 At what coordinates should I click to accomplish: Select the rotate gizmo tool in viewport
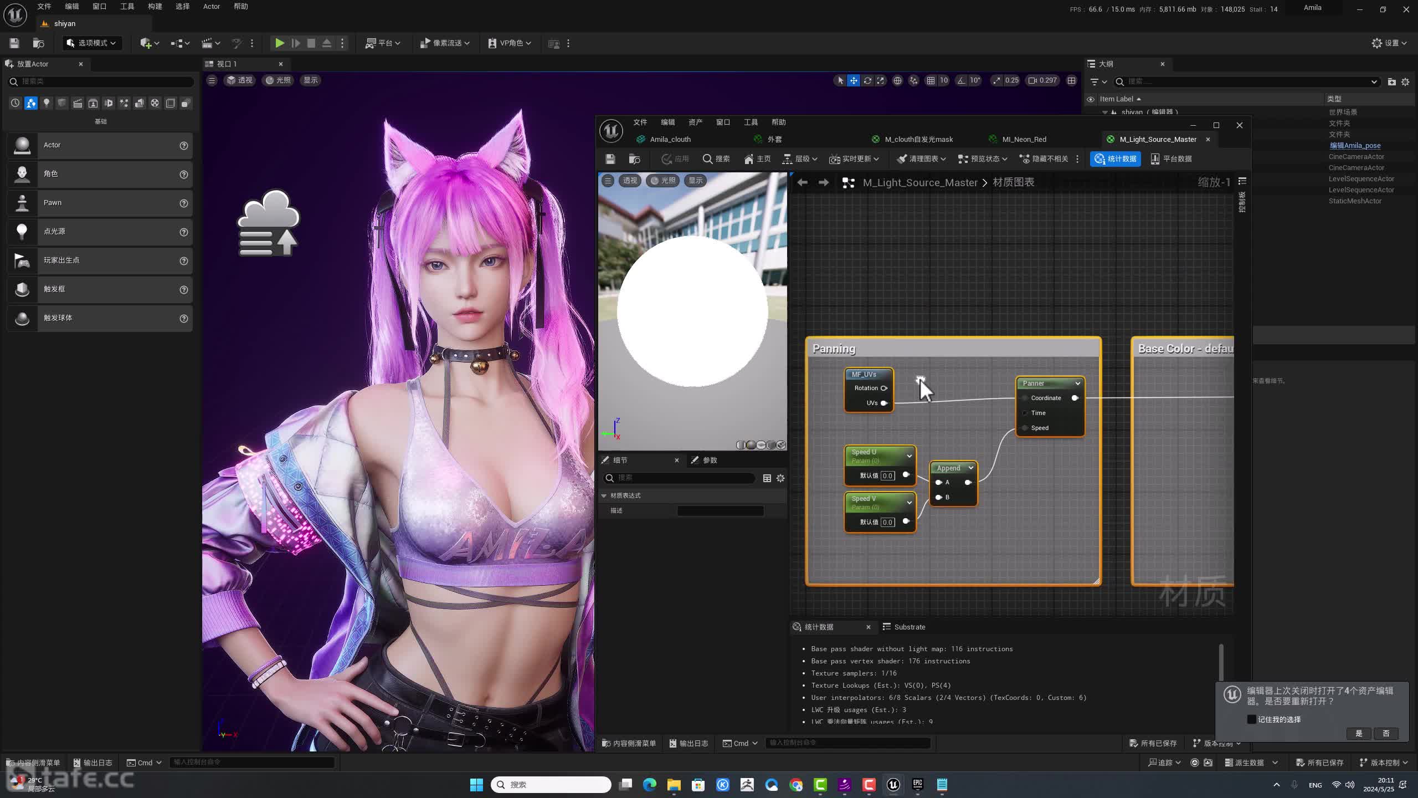[x=867, y=80]
